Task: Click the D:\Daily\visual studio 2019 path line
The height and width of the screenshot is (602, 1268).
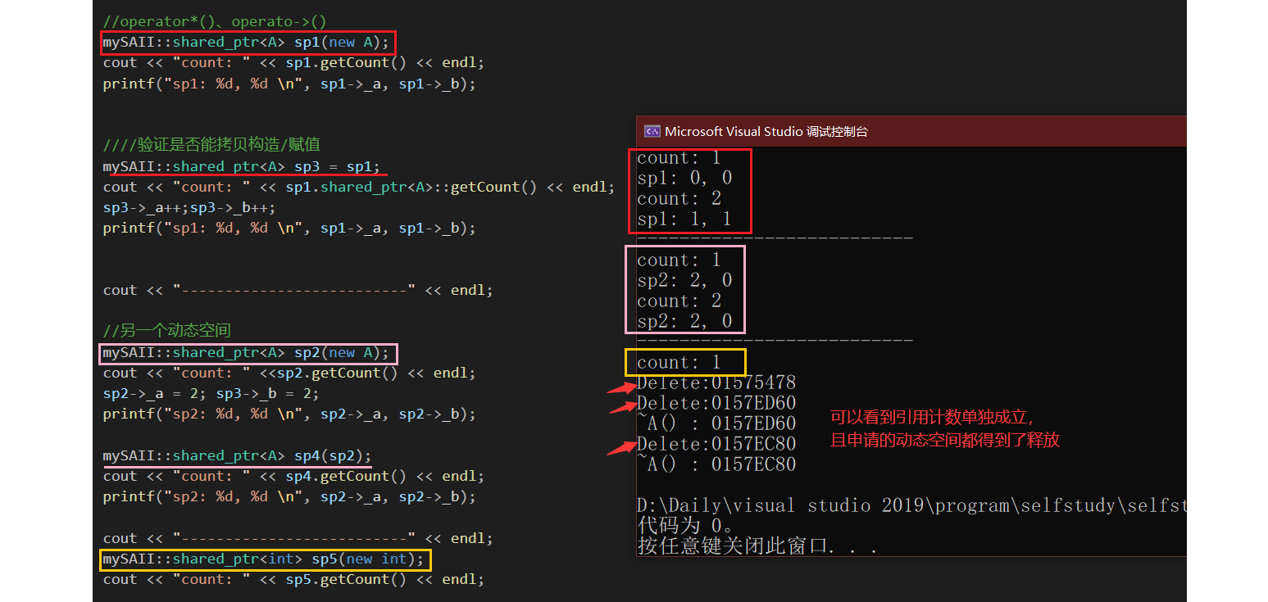Action: 911,505
